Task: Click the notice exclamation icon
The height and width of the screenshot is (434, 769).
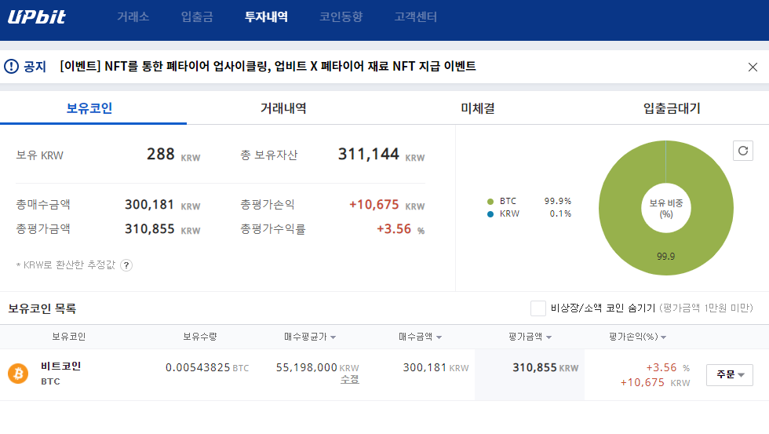Action: (x=11, y=66)
